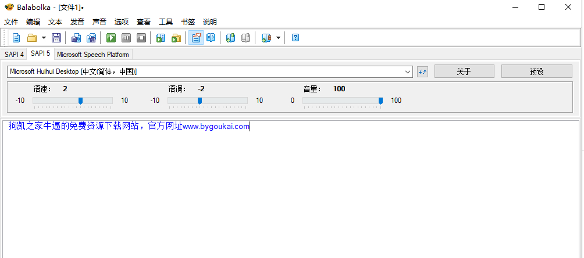Click the voice refresh arrows icon
The image size is (584, 258).
pyautogui.click(x=422, y=72)
